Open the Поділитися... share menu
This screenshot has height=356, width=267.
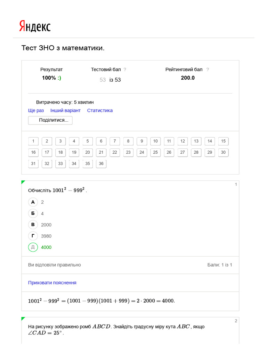(x=50, y=120)
